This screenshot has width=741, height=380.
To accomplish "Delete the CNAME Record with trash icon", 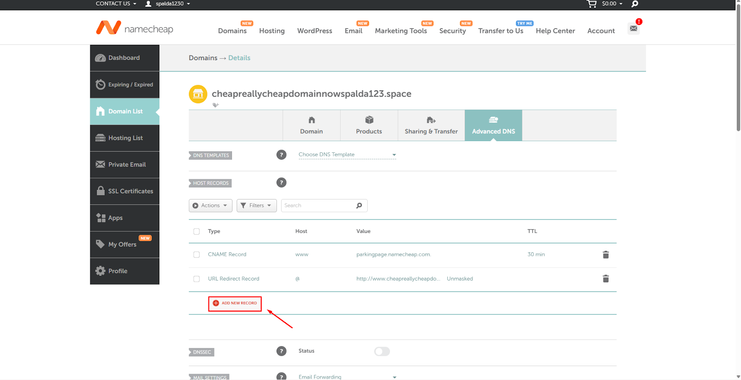I will [x=605, y=255].
